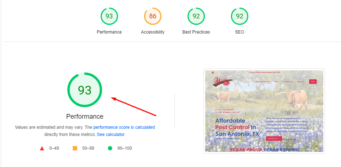Click the Performance label under top gauge
The height and width of the screenshot is (167, 341).
click(109, 32)
